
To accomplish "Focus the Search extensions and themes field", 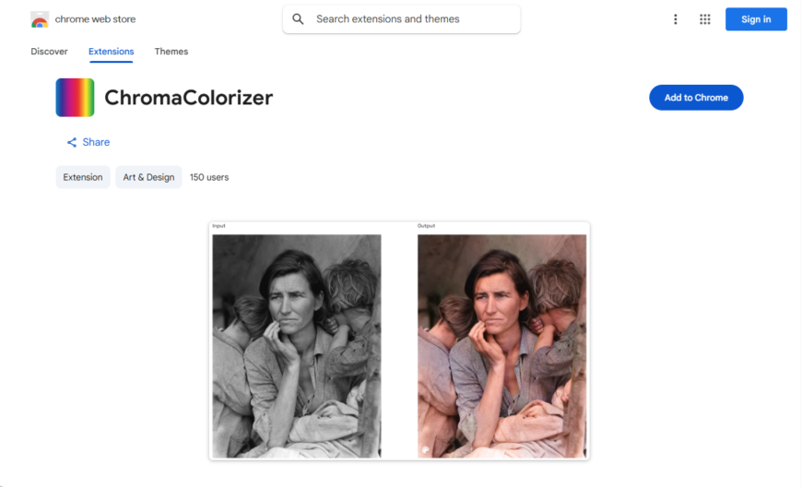I will click(402, 19).
